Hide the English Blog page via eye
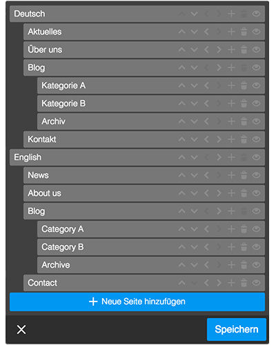The height and width of the screenshot is (345, 276). 256,211
